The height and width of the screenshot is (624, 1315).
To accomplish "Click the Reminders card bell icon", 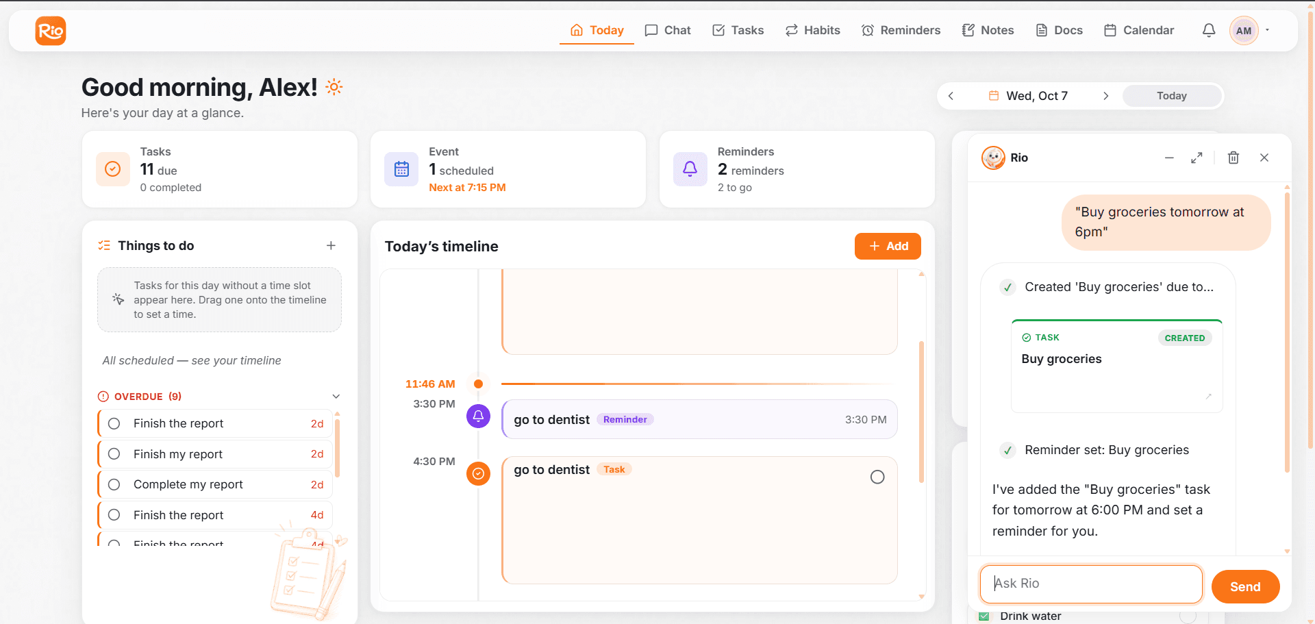I will click(x=690, y=169).
